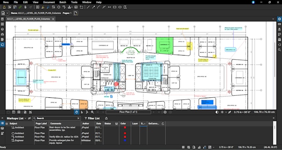The height and width of the screenshot is (150, 282).
Task: Open the Properties panel in right sidebar
Action: [x=279, y=19]
